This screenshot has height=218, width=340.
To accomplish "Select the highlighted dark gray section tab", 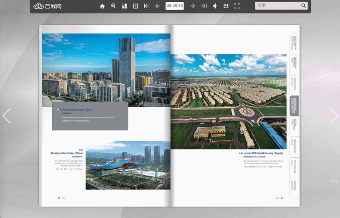I will click(x=294, y=106).
